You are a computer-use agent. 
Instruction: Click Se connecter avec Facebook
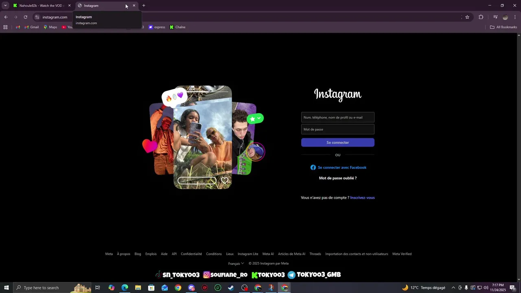(338, 167)
